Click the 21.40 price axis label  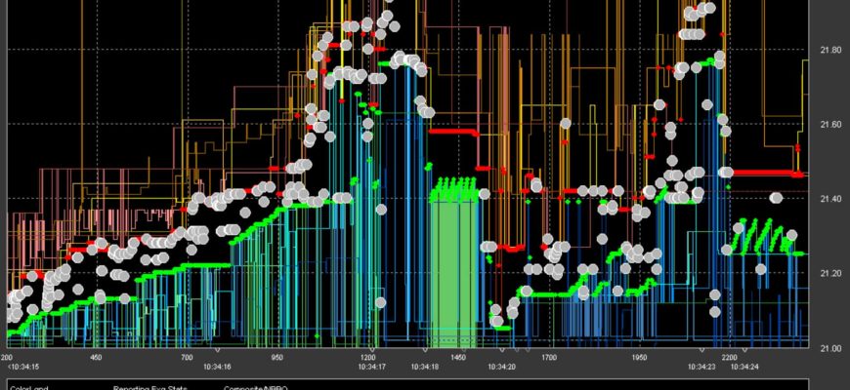[829, 199]
